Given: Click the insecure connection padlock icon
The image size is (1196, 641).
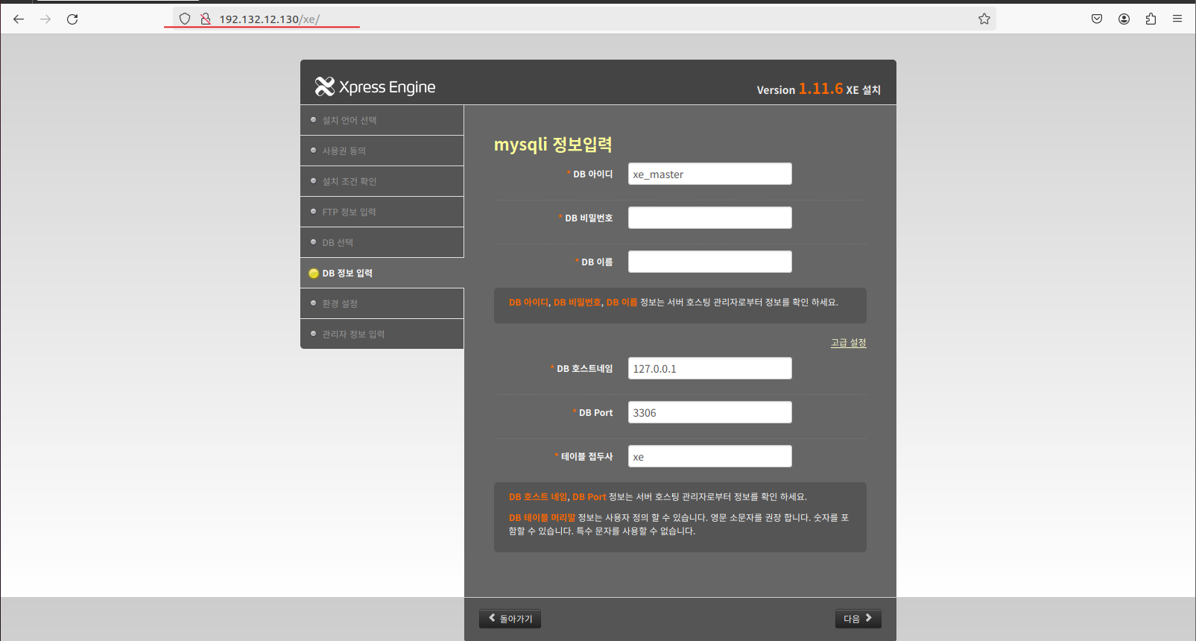Looking at the screenshot, I should tap(206, 19).
